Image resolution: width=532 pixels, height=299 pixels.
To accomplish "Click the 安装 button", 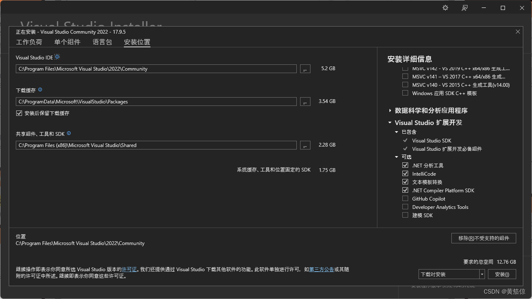I will click(502, 274).
